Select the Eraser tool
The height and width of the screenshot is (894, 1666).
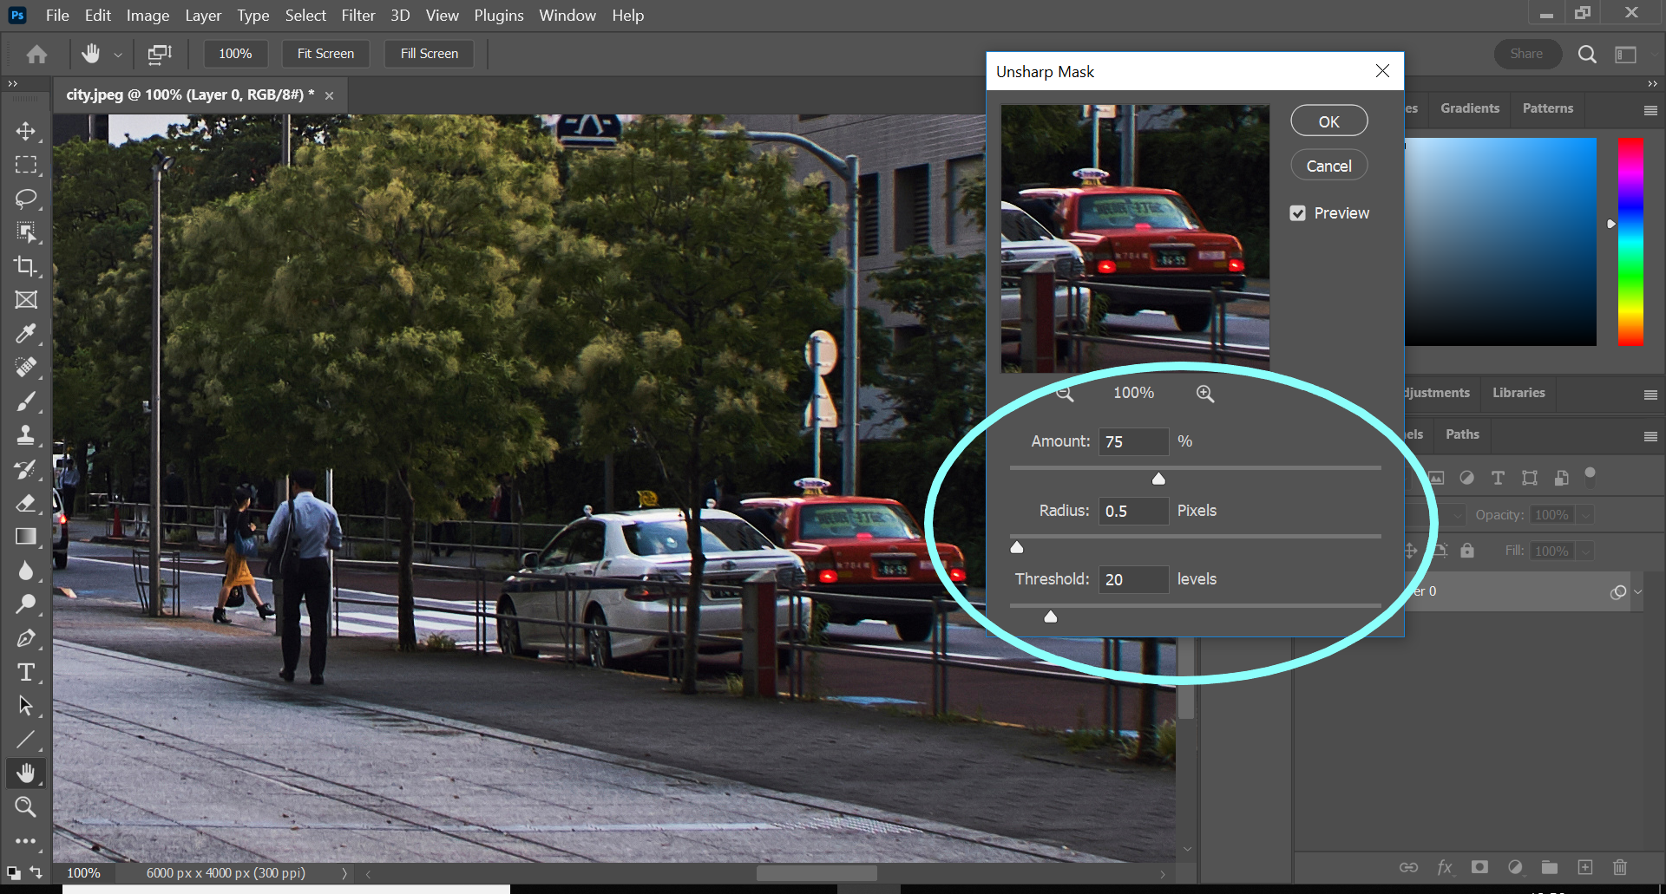pyautogui.click(x=26, y=503)
